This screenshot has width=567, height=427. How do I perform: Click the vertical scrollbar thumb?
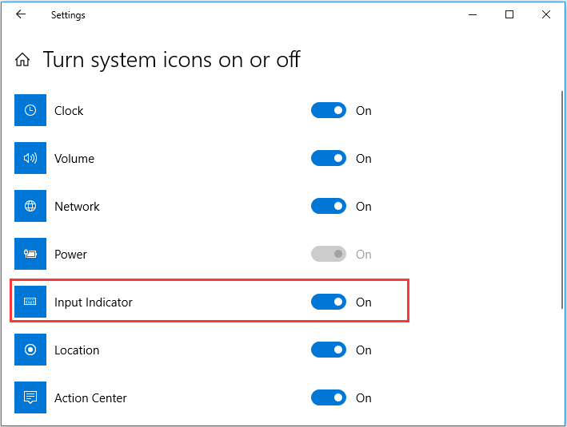pos(562,200)
